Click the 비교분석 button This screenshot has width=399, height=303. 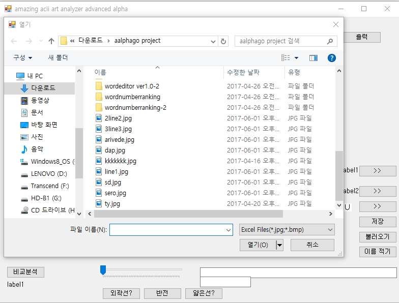(25, 272)
